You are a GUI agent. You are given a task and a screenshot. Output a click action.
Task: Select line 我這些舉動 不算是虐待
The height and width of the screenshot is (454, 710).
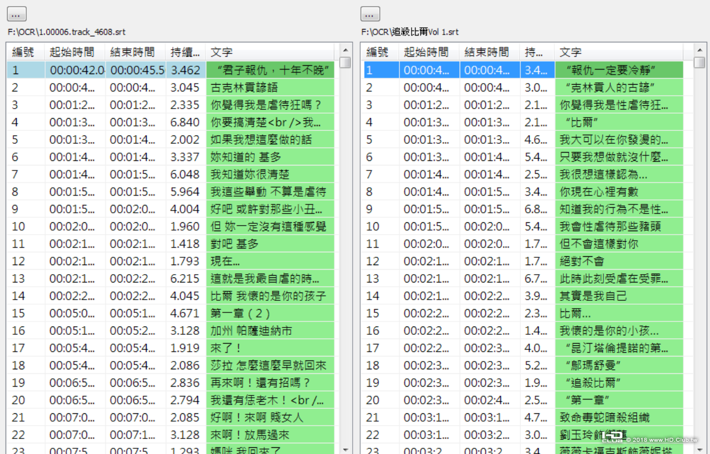[x=270, y=192]
